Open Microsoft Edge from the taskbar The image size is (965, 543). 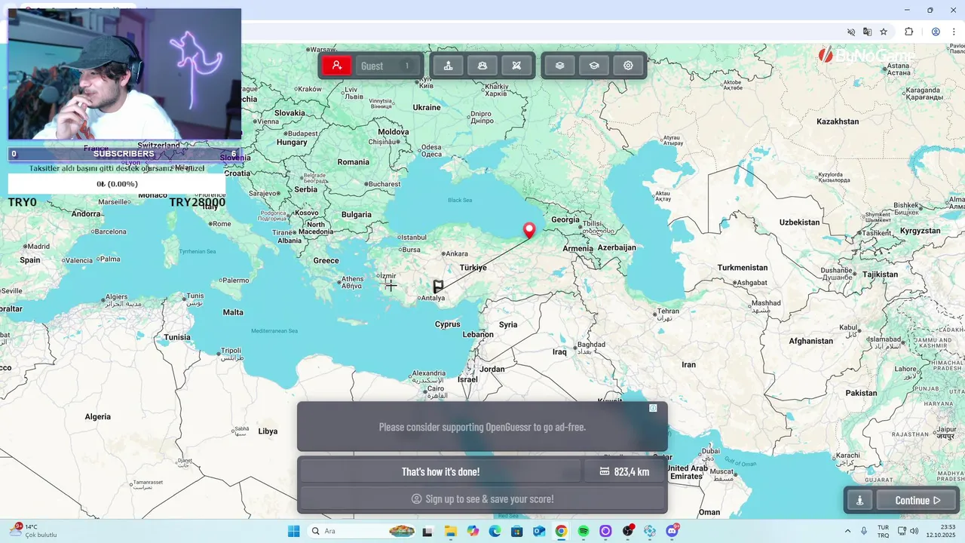(x=495, y=531)
